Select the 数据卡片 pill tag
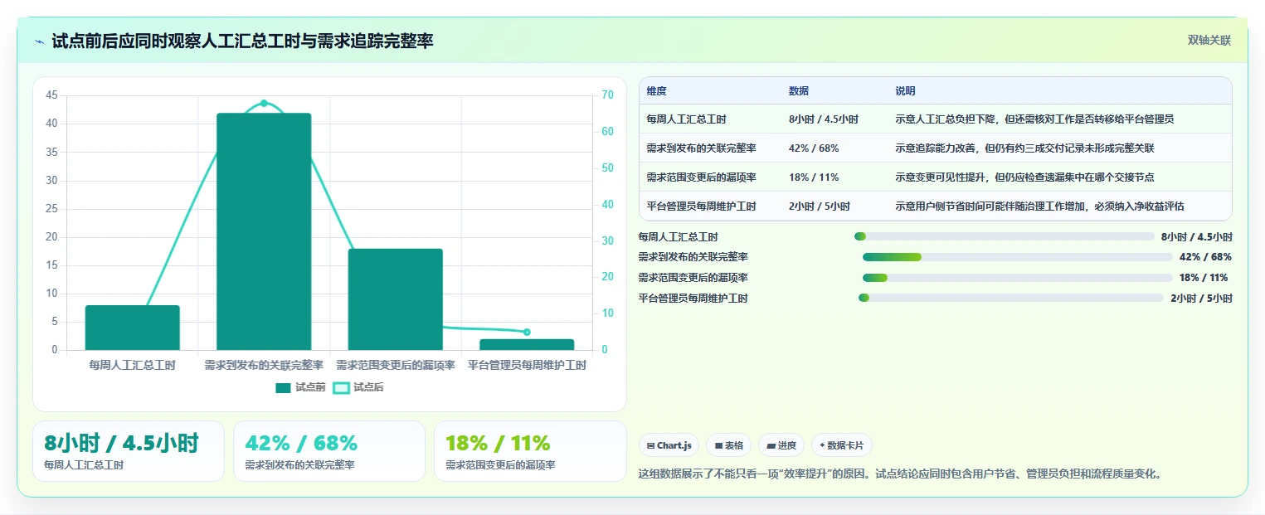The height and width of the screenshot is (515, 1265). [841, 445]
